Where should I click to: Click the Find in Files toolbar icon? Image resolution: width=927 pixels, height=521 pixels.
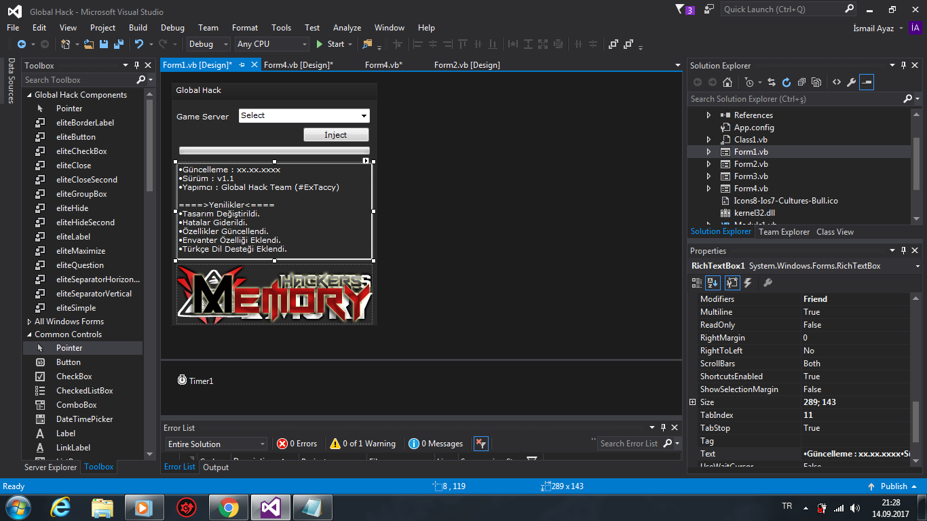click(x=367, y=44)
